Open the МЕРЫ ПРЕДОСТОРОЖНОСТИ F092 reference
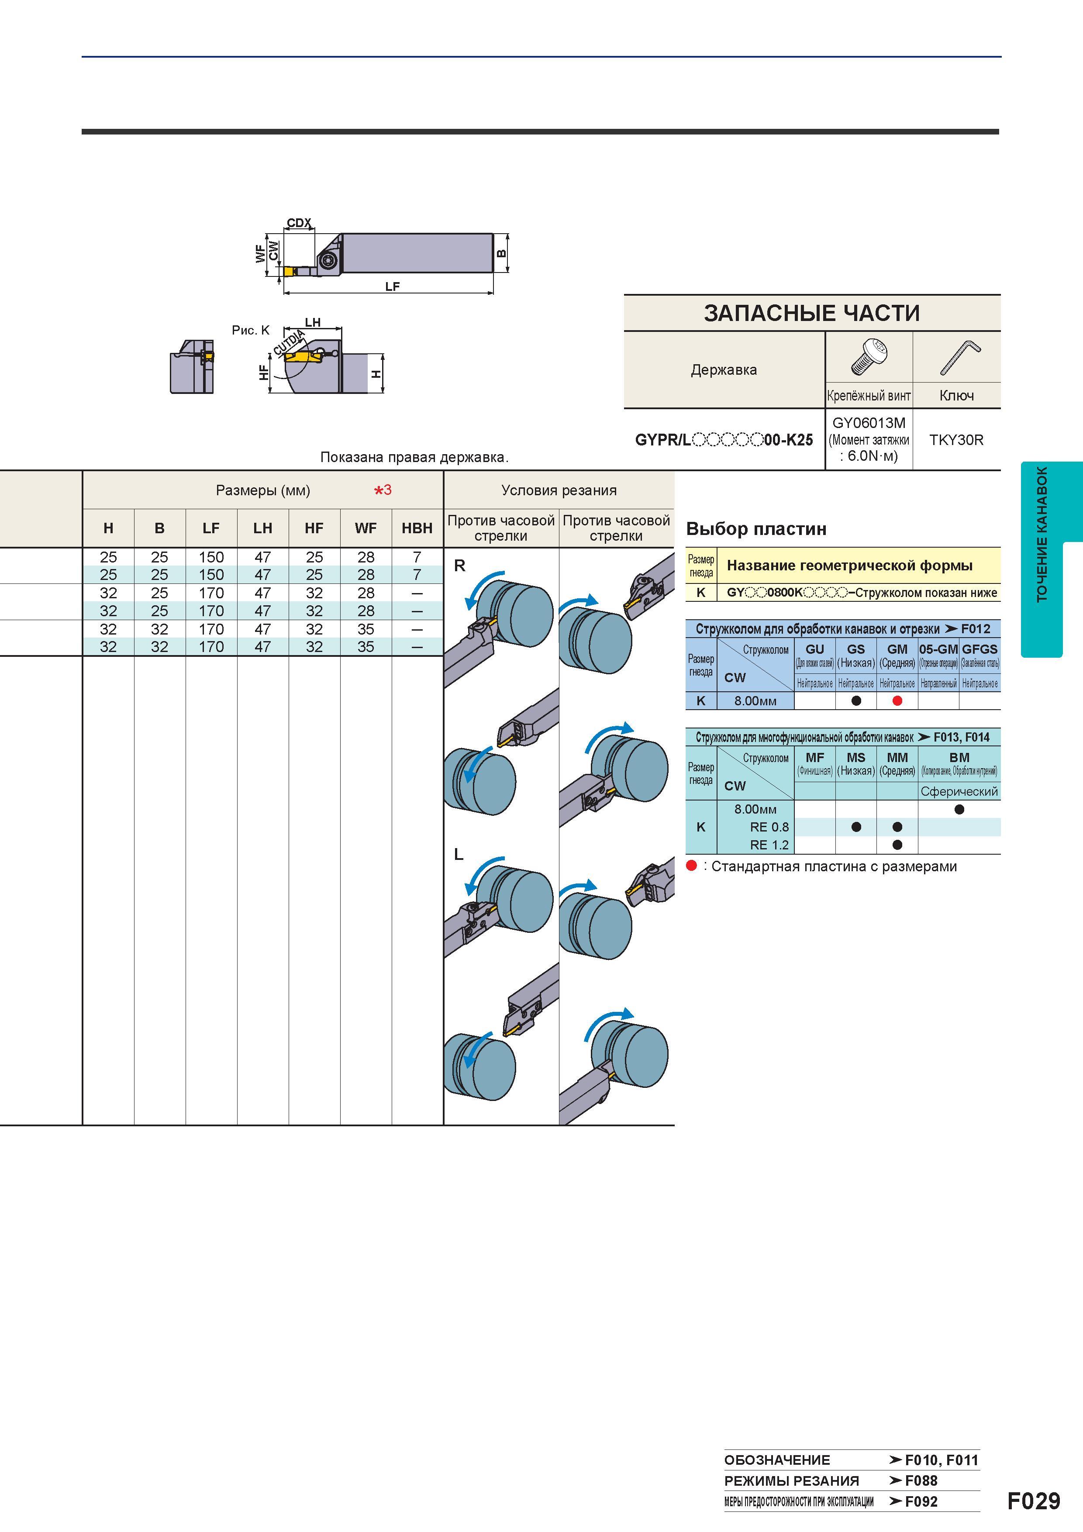This screenshot has height=1532, width=1083. [852, 1501]
